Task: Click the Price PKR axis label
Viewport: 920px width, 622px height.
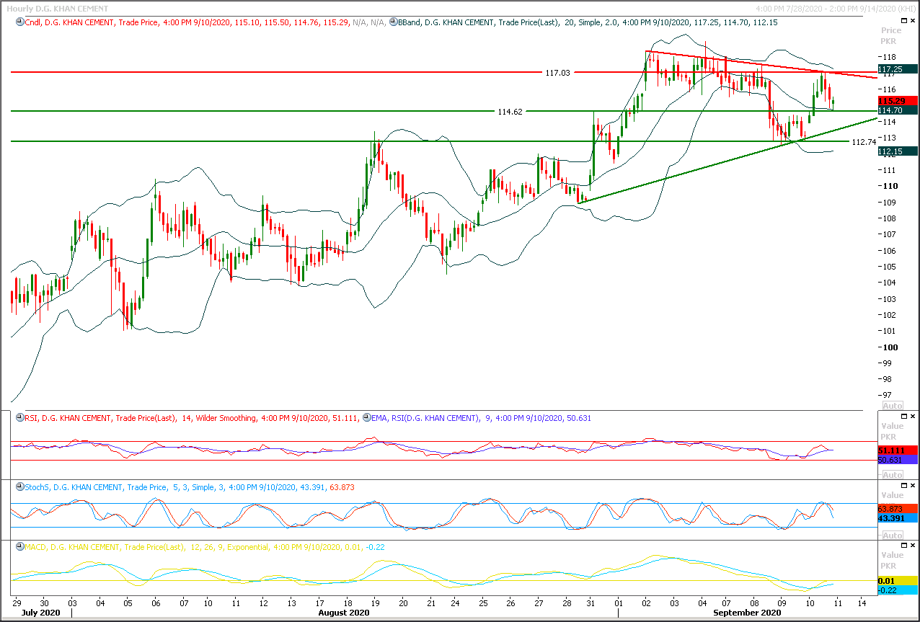Action: pyautogui.click(x=891, y=35)
